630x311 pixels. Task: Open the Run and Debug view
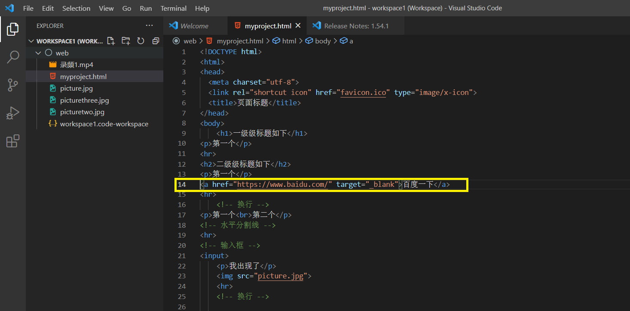click(x=13, y=113)
